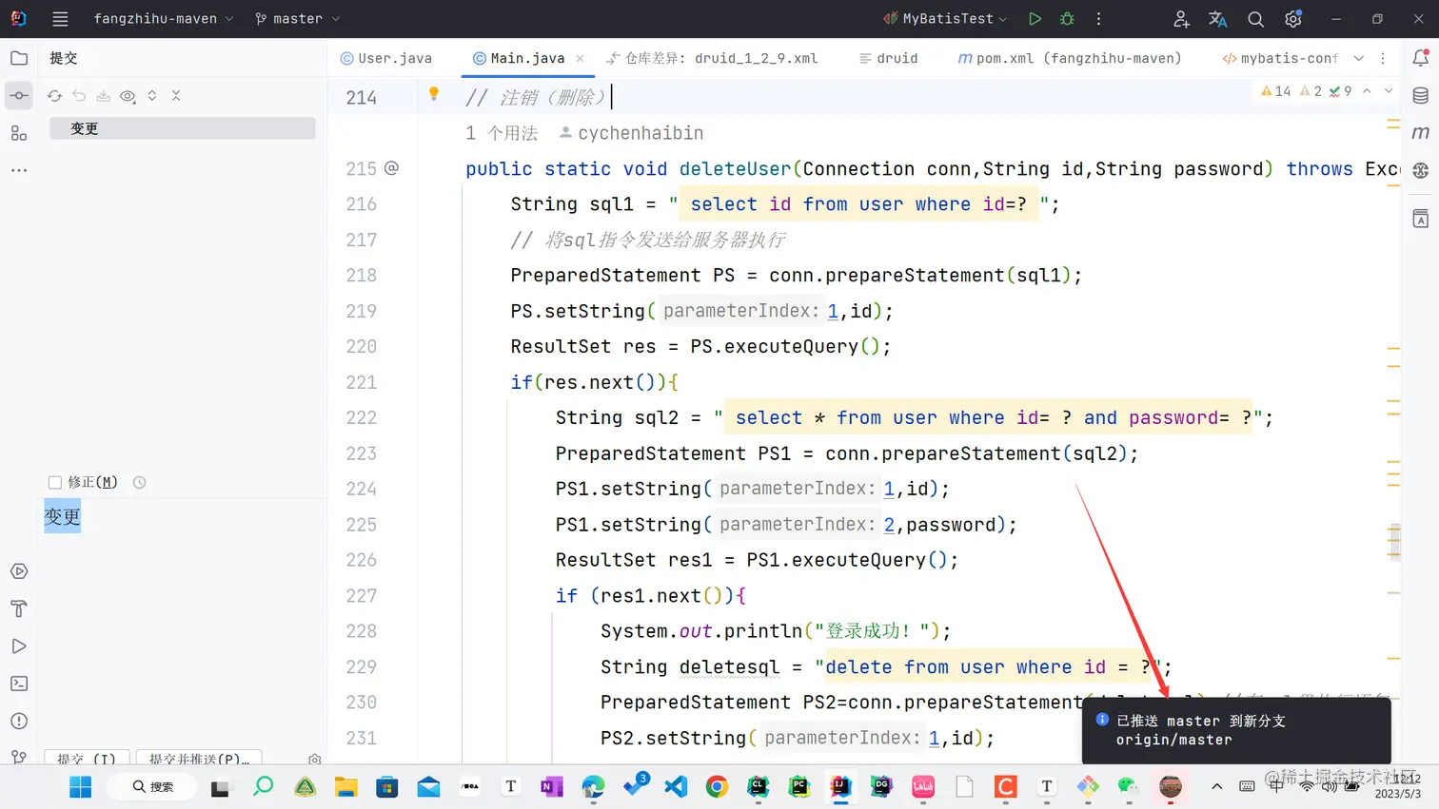Switch to the pom.xml (fangzhihu-maven) tab

tap(1070, 58)
